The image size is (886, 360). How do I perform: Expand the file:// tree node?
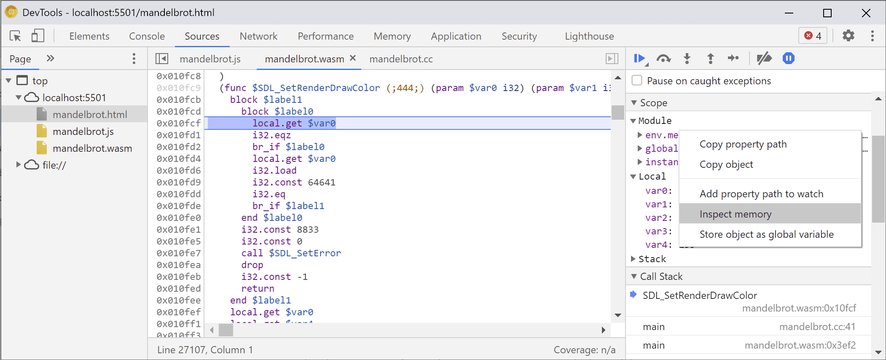[x=19, y=165]
